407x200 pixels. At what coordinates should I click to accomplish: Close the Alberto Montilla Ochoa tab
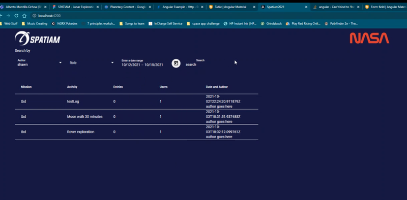[46, 7]
